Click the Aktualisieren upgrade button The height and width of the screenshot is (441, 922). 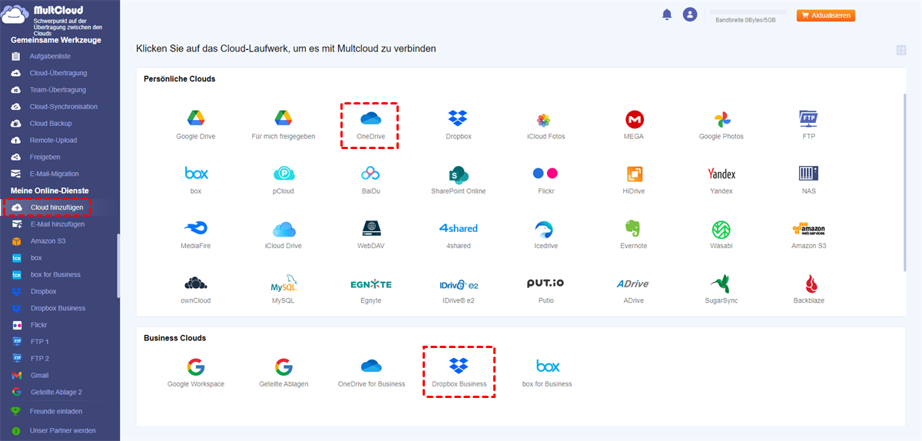pyautogui.click(x=826, y=15)
